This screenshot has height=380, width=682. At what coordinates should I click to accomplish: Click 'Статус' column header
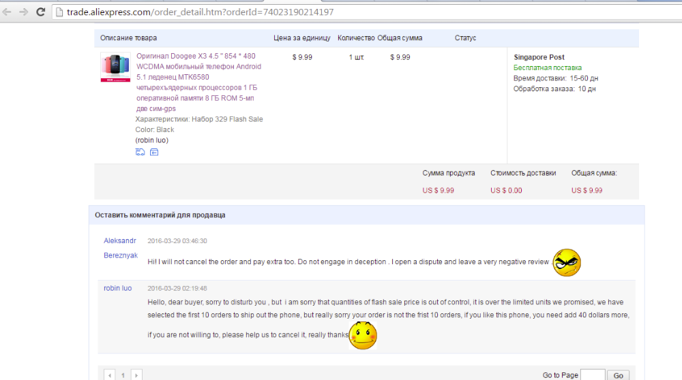[465, 38]
